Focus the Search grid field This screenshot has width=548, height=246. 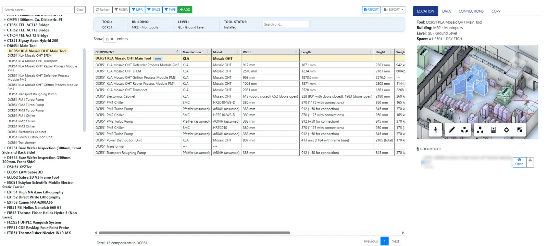pyautogui.click(x=286, y=24)
